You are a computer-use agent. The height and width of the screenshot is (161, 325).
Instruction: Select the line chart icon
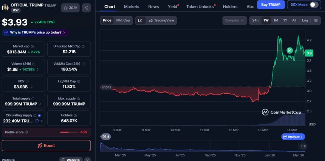pyautogui.click(x=140, y=20)
